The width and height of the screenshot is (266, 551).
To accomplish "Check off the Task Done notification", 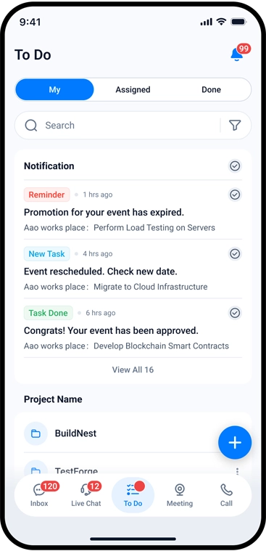I will pos(235,312).
